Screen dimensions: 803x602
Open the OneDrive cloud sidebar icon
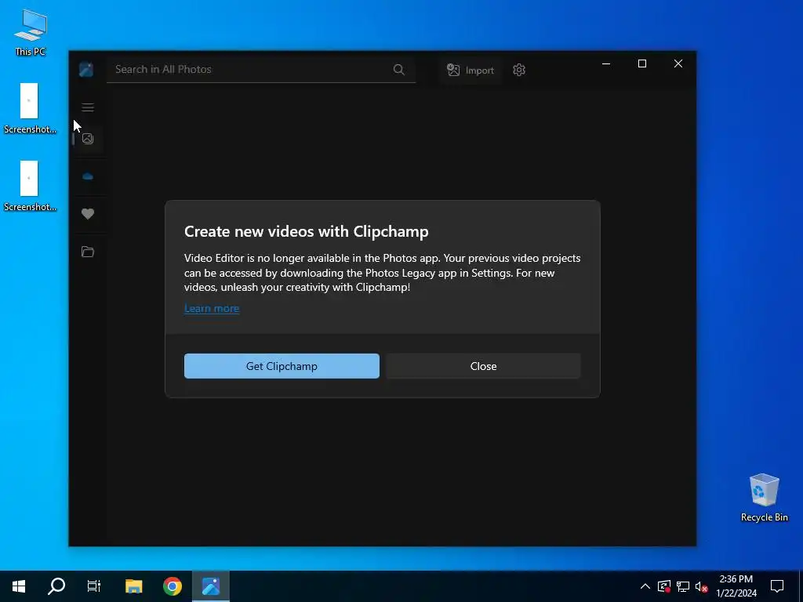tap(88, 176)
